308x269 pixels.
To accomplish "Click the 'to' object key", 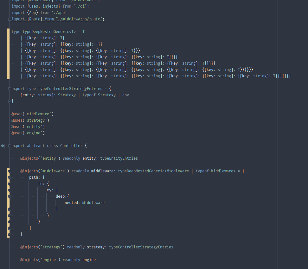I will [x=40, y=183].
